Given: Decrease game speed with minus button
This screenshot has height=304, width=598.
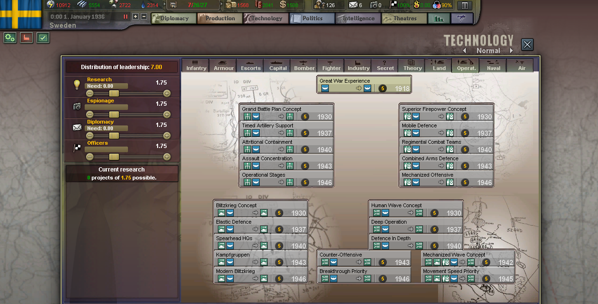Looking at the screenshot, I should (x=144, y=16).
